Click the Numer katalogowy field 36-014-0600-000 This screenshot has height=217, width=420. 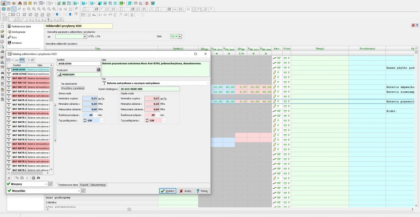click(149, 89)
